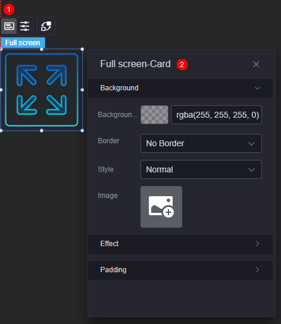The width and height of the screenshot is (281, 324).
Task: Click the top-right resize handle of widget
Action: 82,49
